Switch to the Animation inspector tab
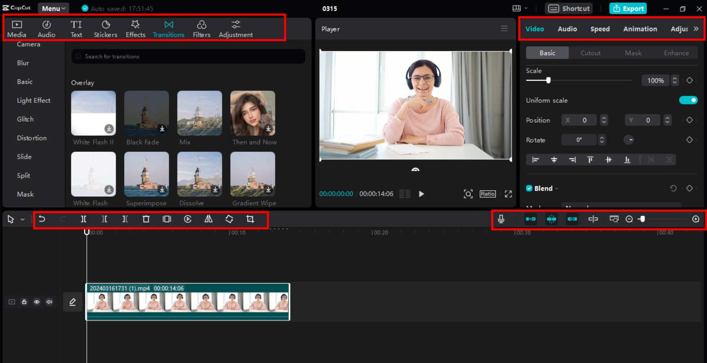707x363 pixels. 640,29
